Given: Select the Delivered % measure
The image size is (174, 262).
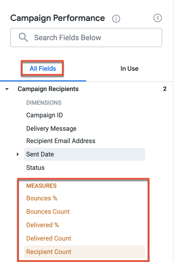Looking at the screenshot, I should (43, 225).
